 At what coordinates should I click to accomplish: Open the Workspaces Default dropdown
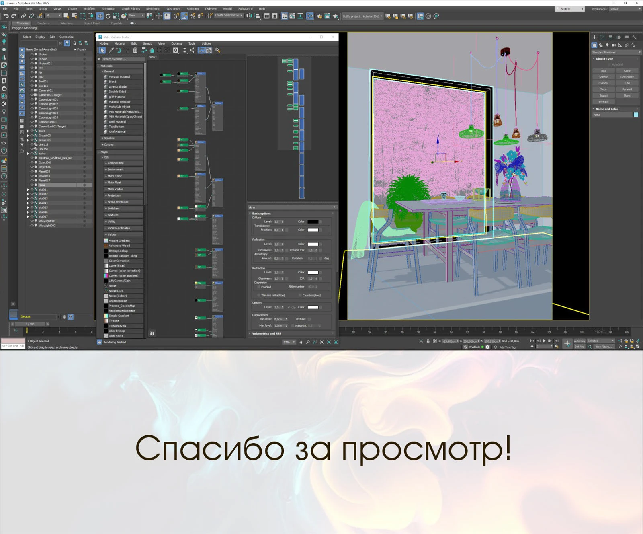(625, 9)
